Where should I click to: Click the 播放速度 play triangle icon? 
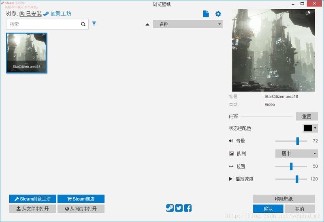(230, 179)
